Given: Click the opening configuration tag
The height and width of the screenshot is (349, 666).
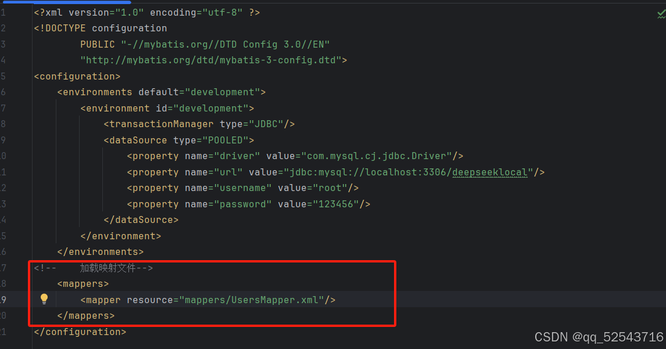Looking at the screenshot, I should [77, 77].
